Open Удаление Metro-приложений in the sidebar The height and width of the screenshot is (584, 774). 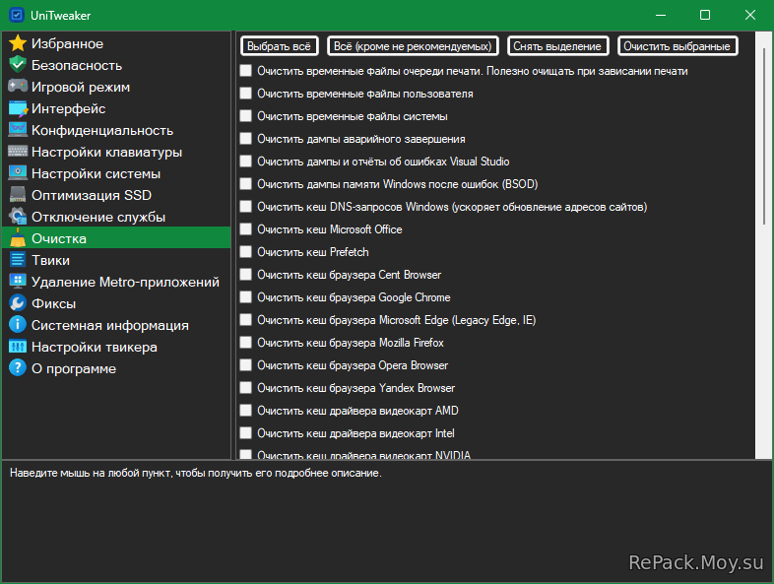[124, 282]
